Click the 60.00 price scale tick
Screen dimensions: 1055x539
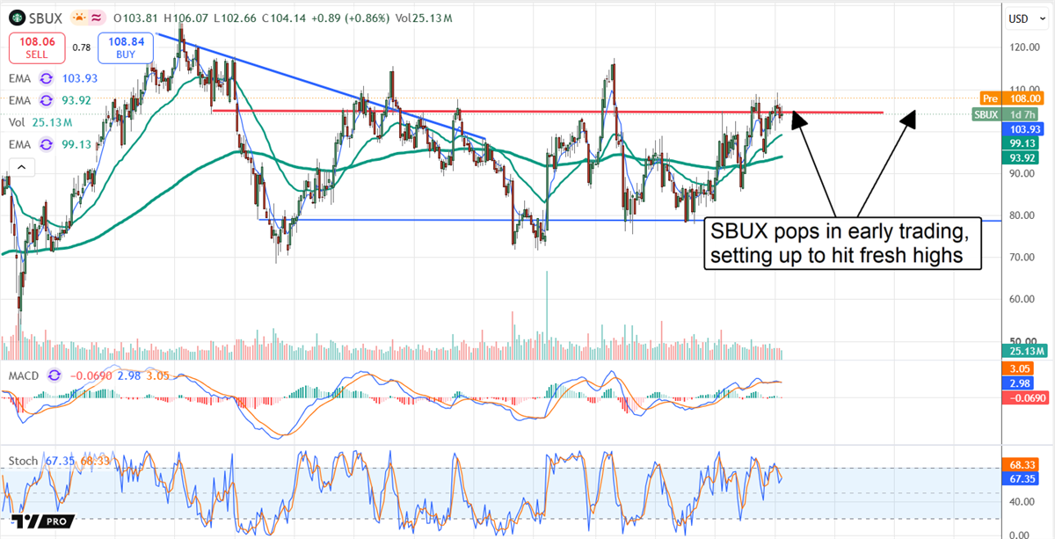click(1023, 299)
